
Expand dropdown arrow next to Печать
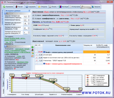pyautogui.click(x=58, y=7)
